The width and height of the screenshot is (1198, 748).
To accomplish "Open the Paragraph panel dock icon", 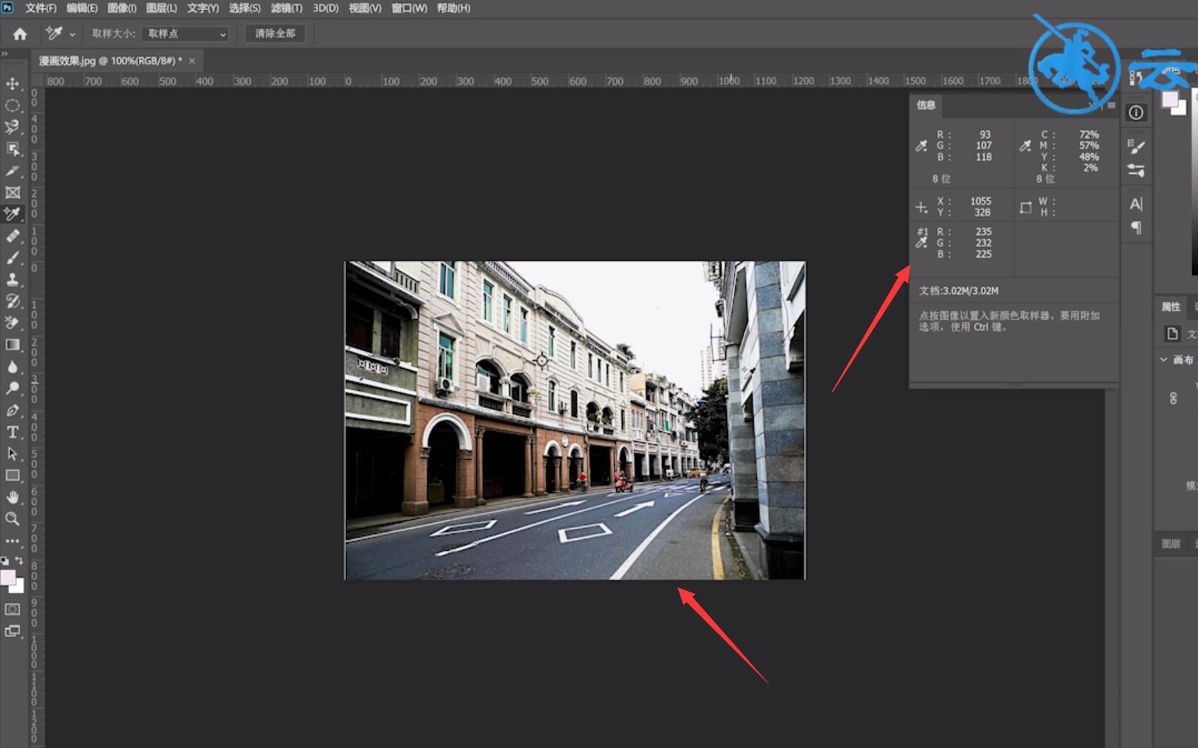I will pos(1136,227).
